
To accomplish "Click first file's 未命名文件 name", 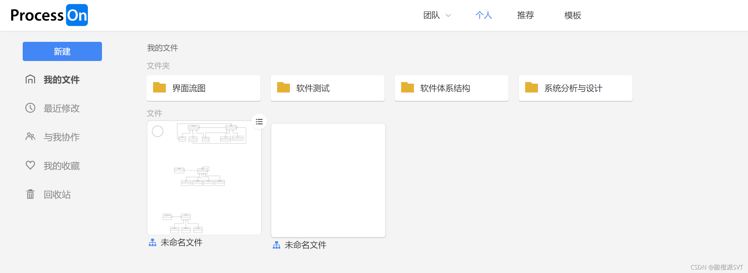I will coord(182,243).
